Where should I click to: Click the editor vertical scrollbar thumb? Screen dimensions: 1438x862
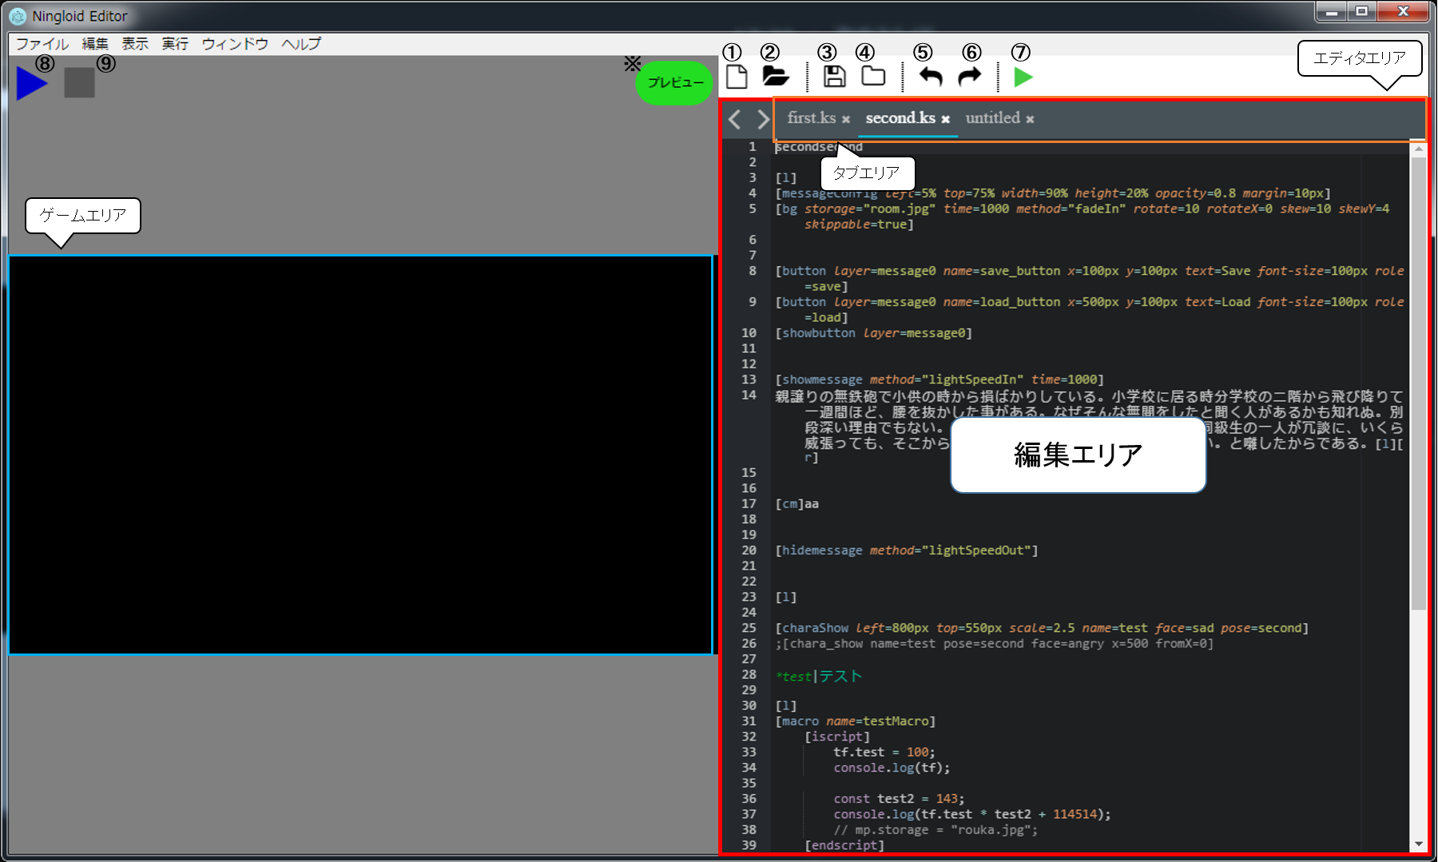click(1418, 383)
